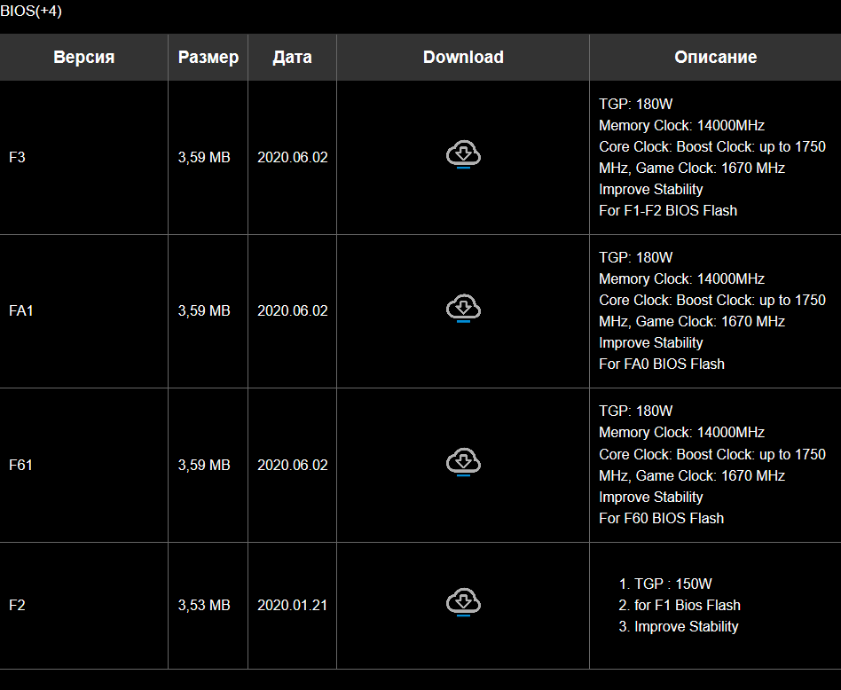The image size is (841, 690).
Task: Click the 3,59 MB size in FA1 row
Action: (204, 310)
